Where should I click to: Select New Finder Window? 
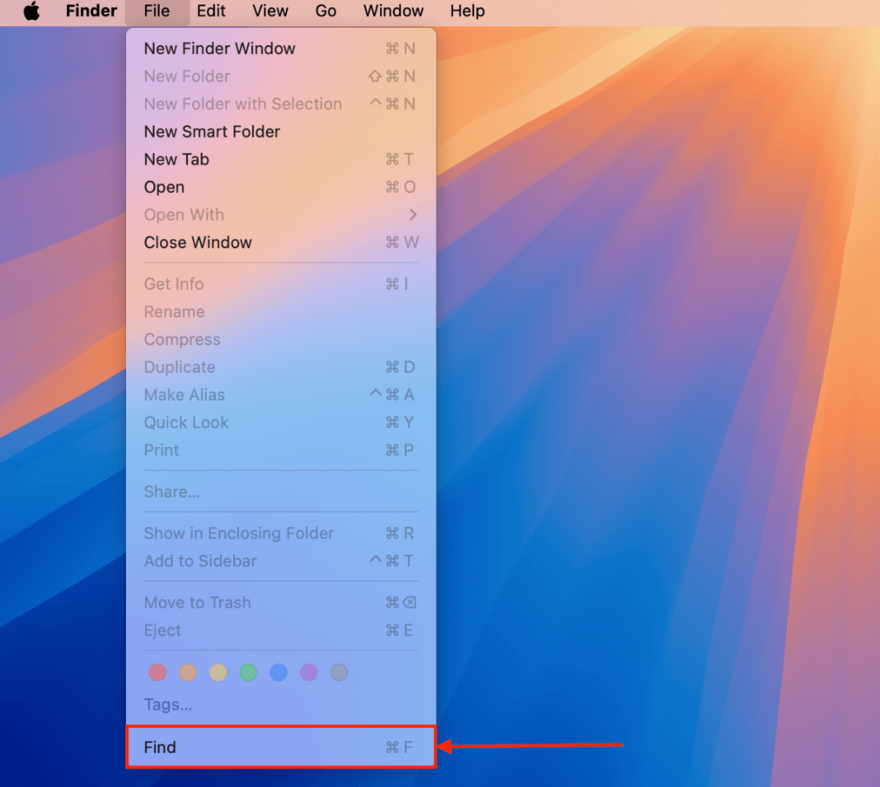click(x=219, y=49)
